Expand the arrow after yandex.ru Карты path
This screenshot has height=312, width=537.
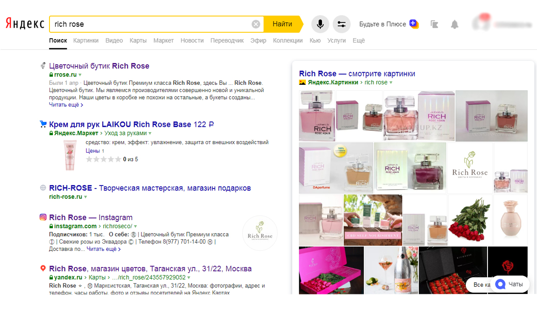(189, 278)
